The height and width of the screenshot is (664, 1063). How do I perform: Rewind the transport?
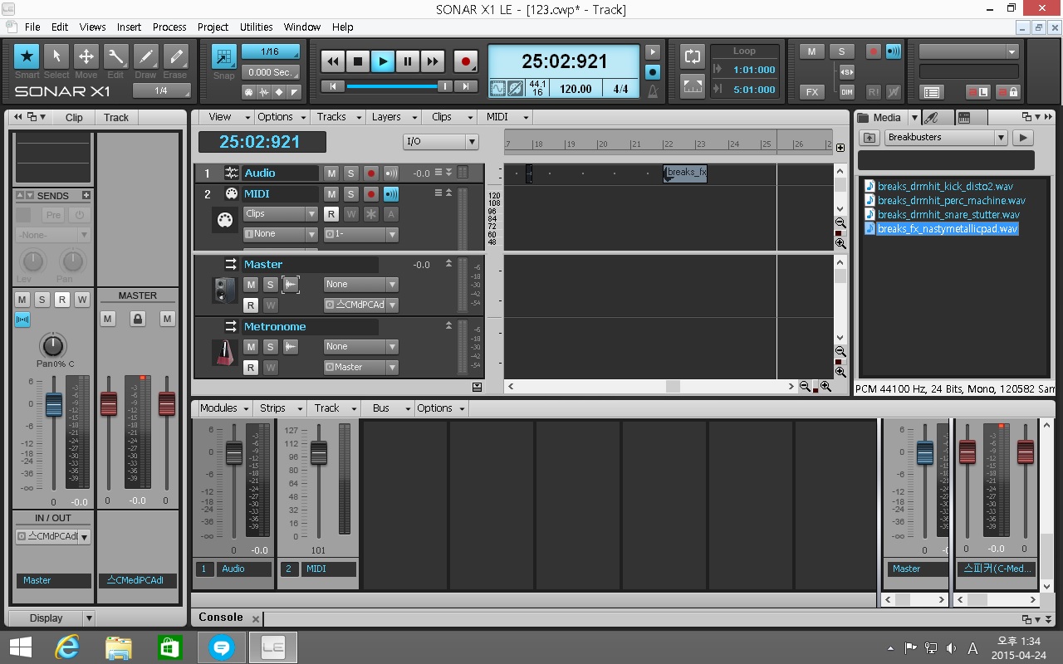333,61
